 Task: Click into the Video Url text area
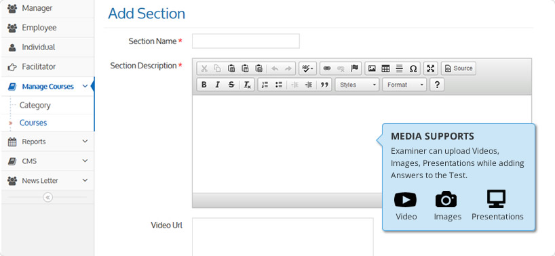tap(282, 237)
